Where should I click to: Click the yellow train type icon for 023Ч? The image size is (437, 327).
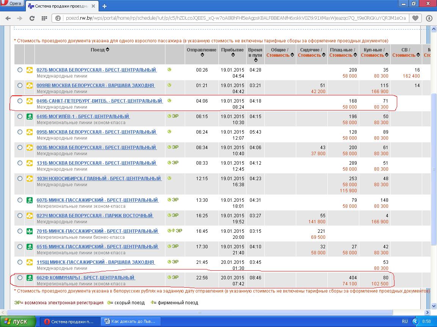(30, 215)
